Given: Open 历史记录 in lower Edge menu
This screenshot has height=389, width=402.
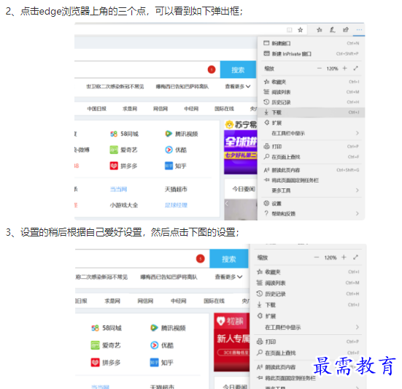Looking at the screenshot, I should coord(308,294).
